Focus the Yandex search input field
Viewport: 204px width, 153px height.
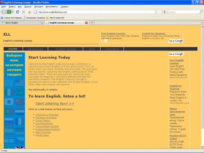pyautogui.click(x=184, y=12)
